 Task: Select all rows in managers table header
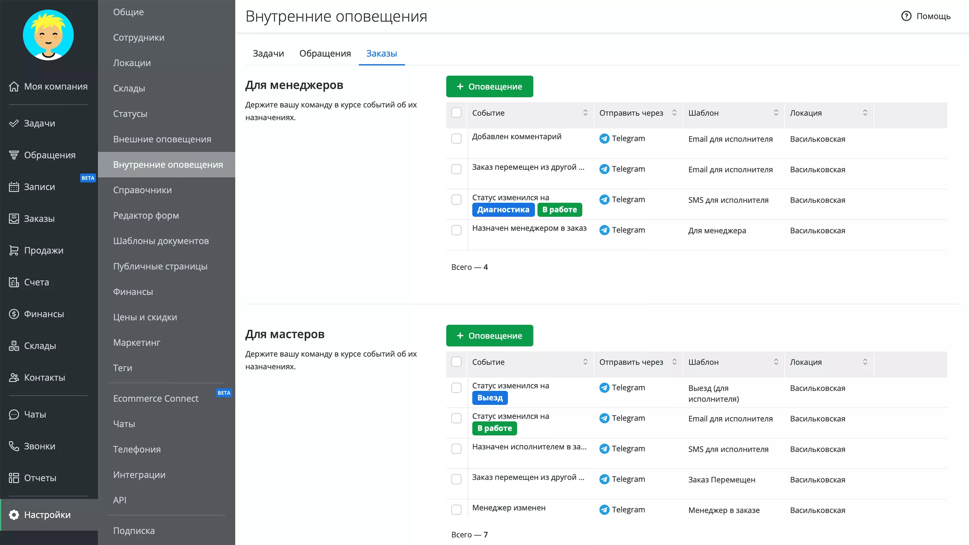click(456, 113)
